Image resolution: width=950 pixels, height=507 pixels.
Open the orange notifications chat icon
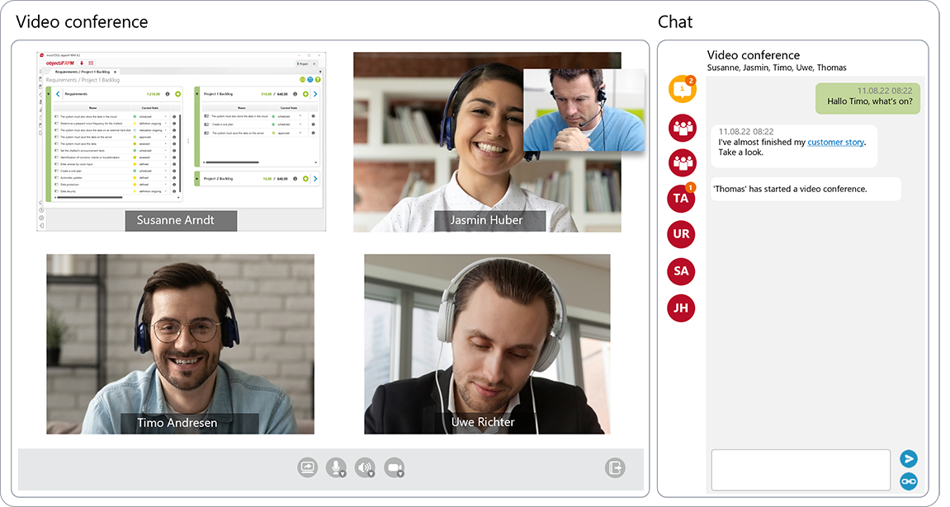click(x=682, y=89)
